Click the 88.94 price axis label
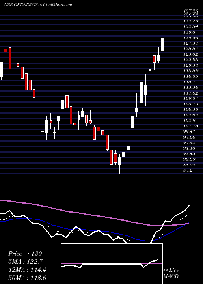203x284 pixels. [x=190, y=165]
